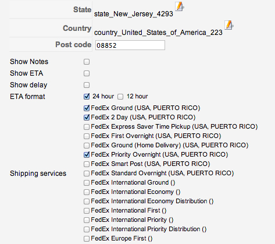Disable FedEx Priority Overnight service
The width and height of the screenshot is (275, 244).
pyautogui.click(x=87, y=155)
